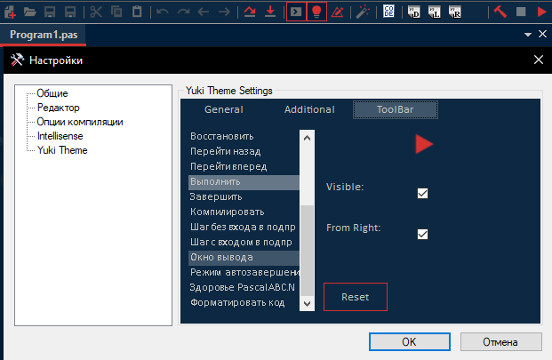Click the red pencil edit icon
The width and height of the screenshot is (552, 360).
[337, 12]
